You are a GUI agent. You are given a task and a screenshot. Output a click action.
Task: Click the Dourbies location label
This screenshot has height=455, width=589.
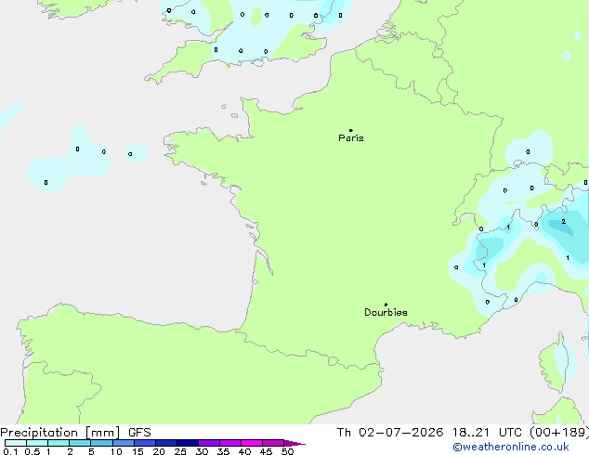(x=386, y=312)
